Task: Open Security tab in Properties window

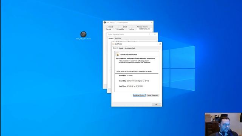Action: point(111,27)
